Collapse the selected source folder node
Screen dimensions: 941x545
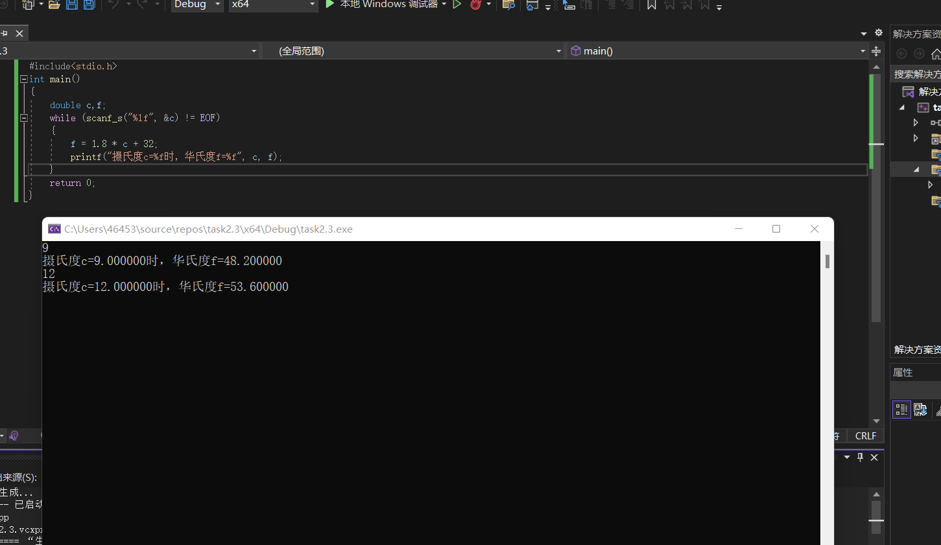[x=916, y=169]
